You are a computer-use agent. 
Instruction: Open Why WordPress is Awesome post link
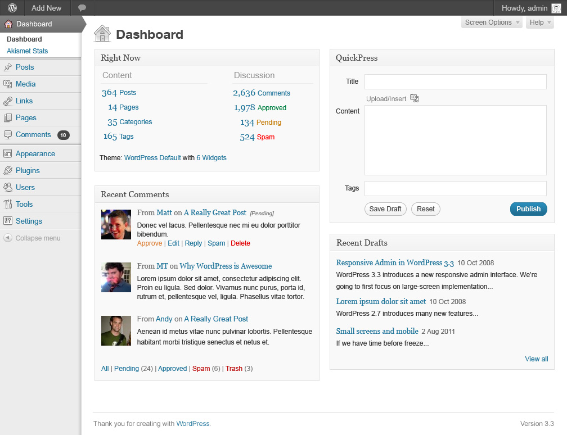[x=226, y=266]
